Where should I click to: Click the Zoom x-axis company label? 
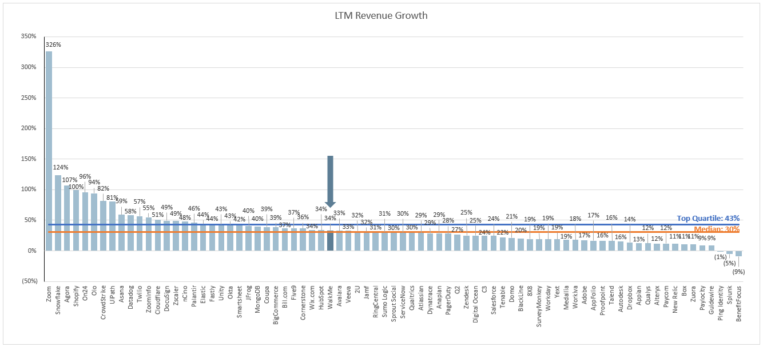point(49,294)
